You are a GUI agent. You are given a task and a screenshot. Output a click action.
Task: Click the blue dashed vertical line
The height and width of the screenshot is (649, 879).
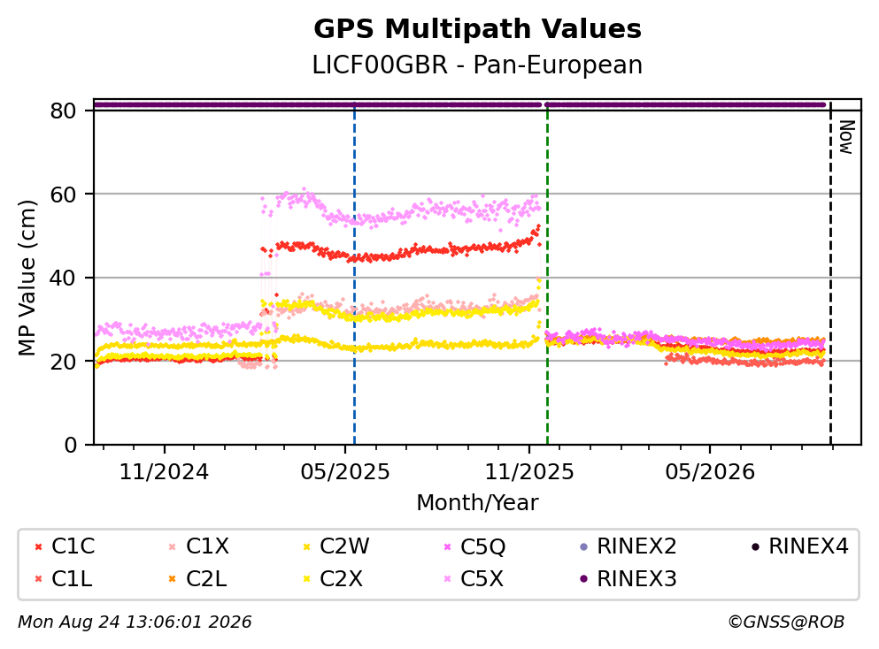tap(354, 274)
